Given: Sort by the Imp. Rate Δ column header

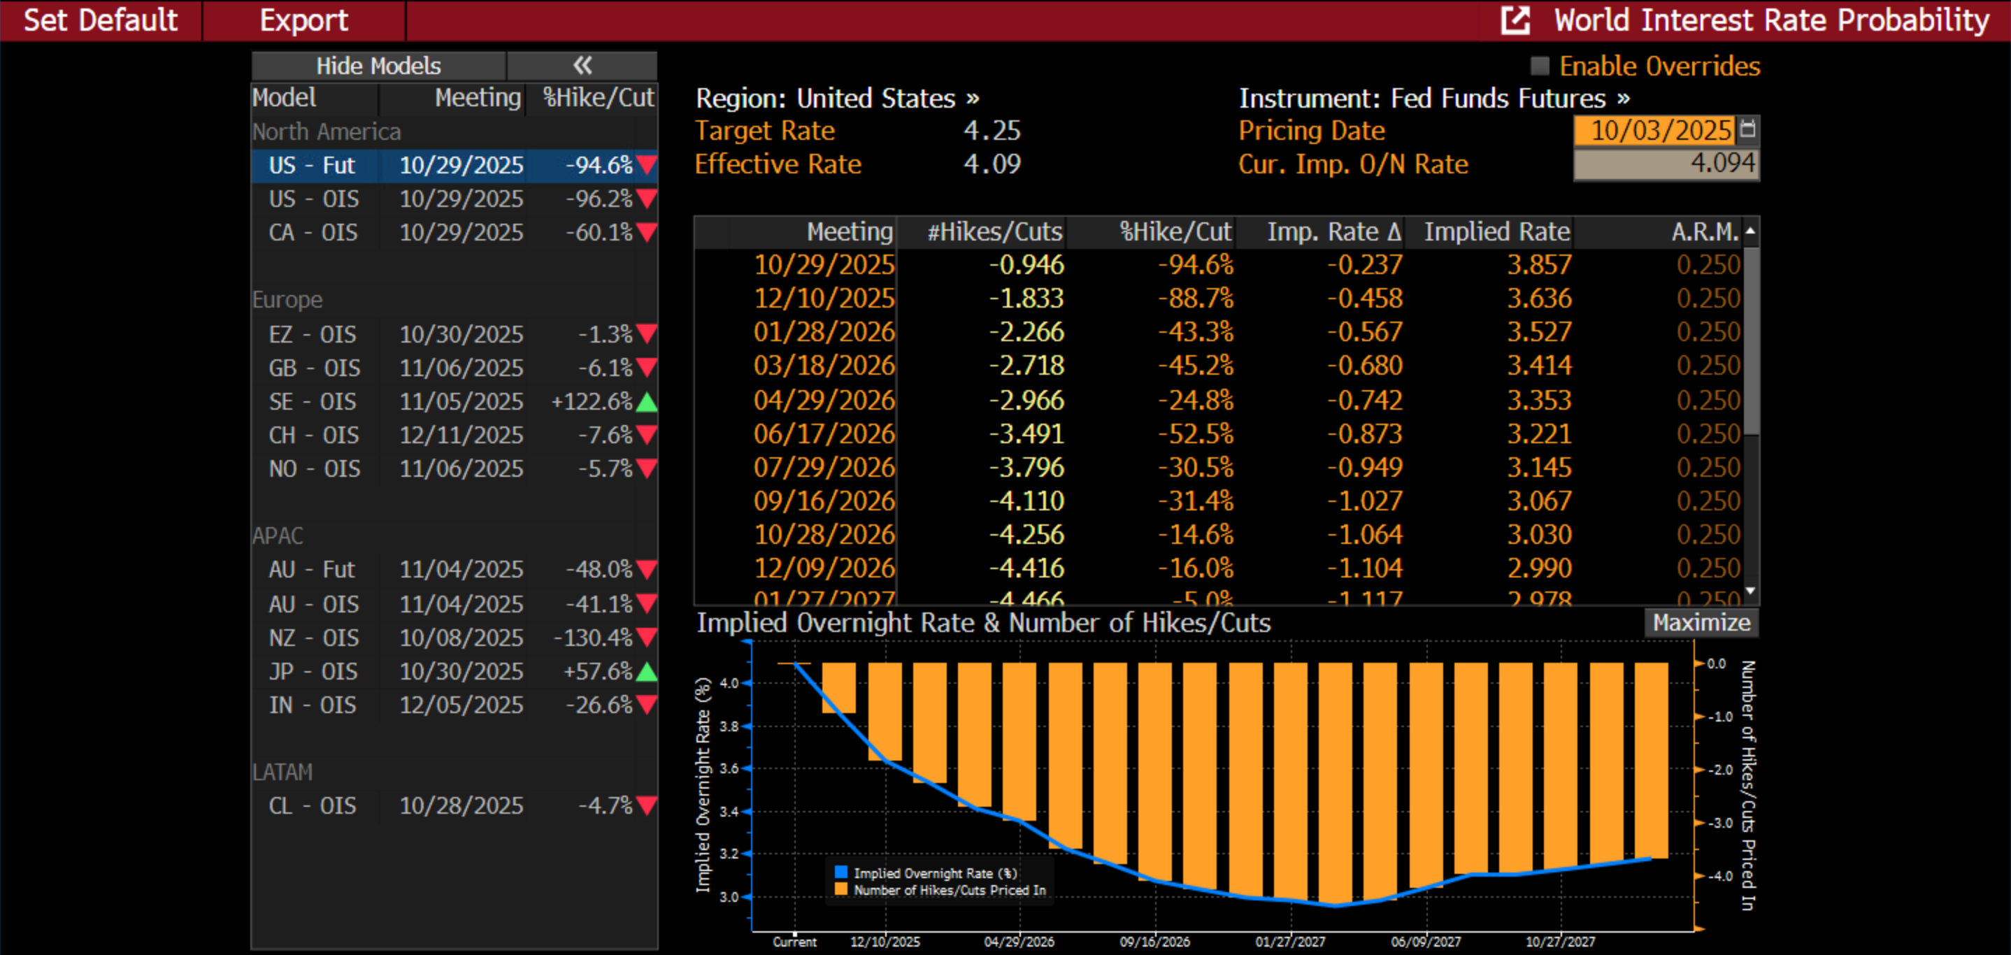Looking at the screenshot, I should [1333, 231].
